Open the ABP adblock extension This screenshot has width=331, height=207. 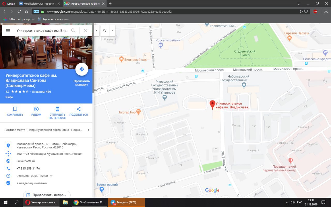(315, 11)
